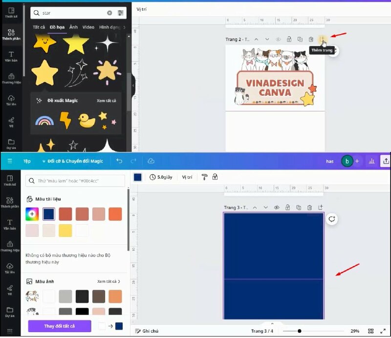This screenshot has height=338, width=391.
Task: Lock Trang 2 with the padlock icon
Action: (288, 39)
